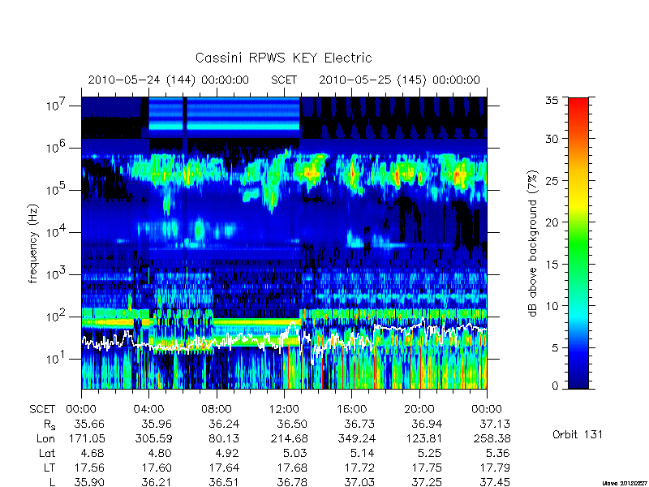Click the 10^5 frequency axis label
Image resolution: width=649 pixels, height=487 pixels.
pyautogui.click(x=54, y=189)
